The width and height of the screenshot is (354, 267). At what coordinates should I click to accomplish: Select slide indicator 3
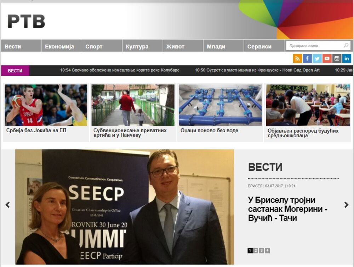[x=262, y=250]
